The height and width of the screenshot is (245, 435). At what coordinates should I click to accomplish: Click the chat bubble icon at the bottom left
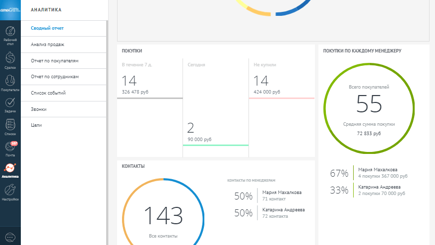[10, 236]
